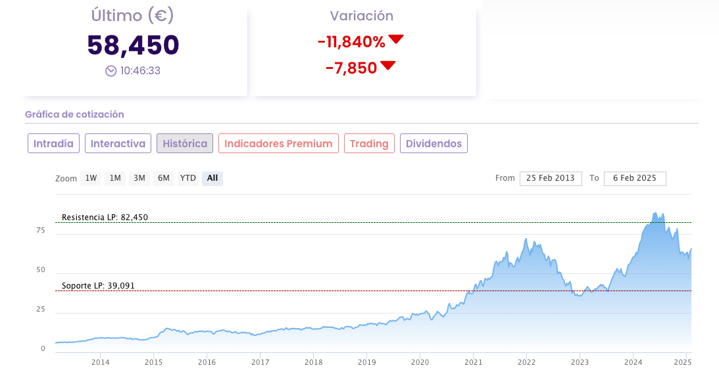The width and height of the screenshot is (719, 372).
Task: Click the clock icon beside 10:46:33
Action: click(111, 71)
